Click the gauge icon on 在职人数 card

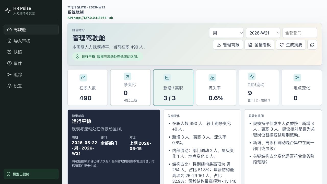[83, 77]
